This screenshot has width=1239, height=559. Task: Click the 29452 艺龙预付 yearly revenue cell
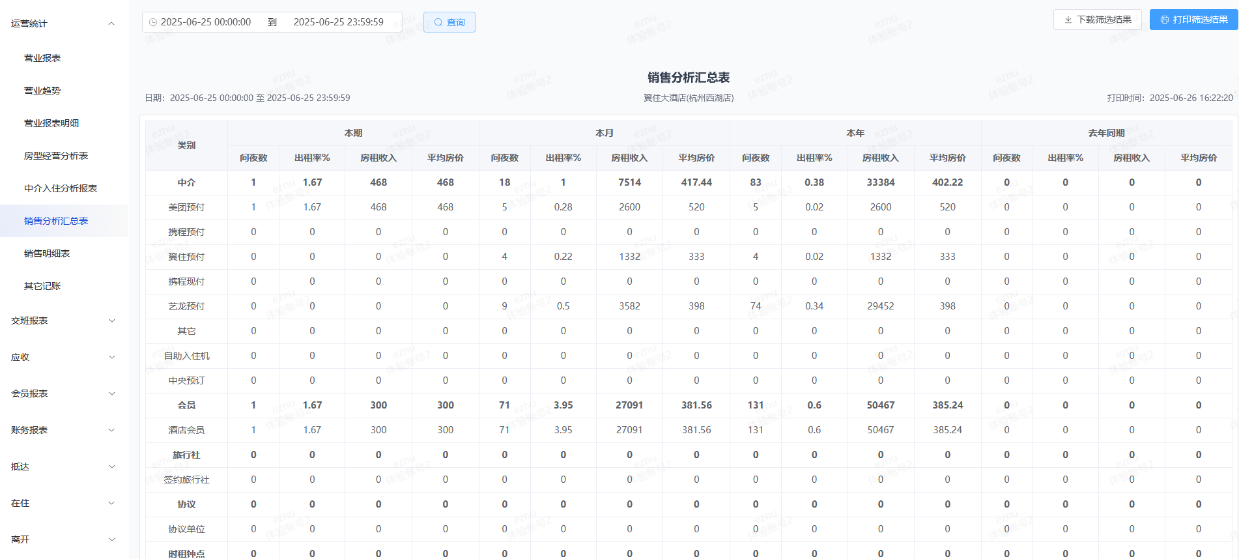tap(881, 306)
